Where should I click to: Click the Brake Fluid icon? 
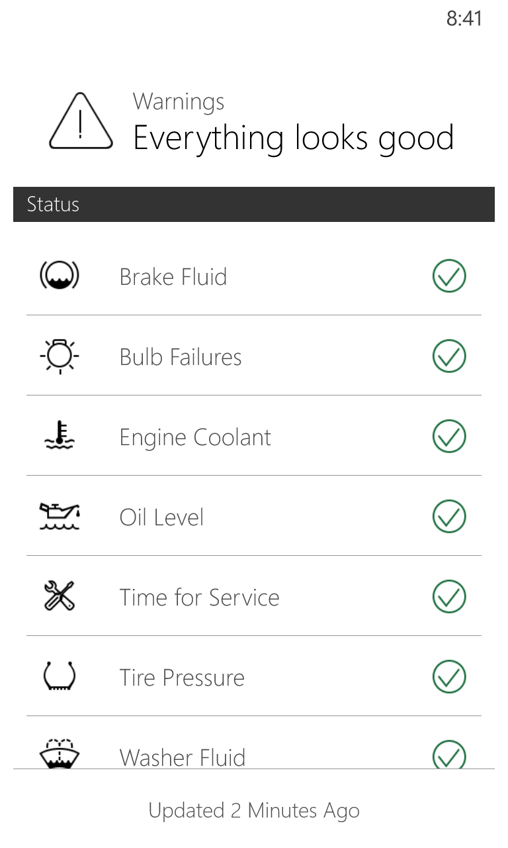coord(60,276)
